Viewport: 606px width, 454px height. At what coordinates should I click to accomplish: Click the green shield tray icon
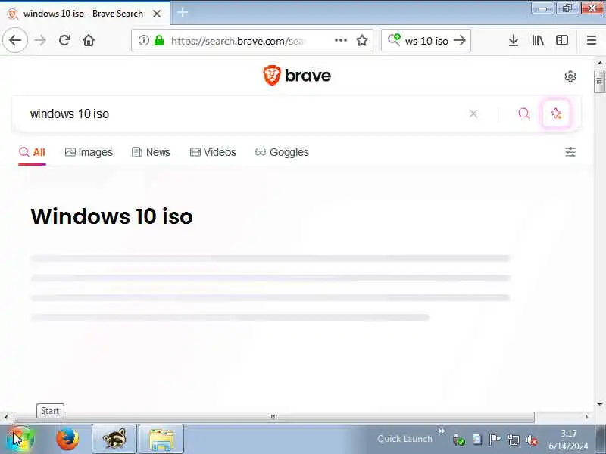pos(459,440)
